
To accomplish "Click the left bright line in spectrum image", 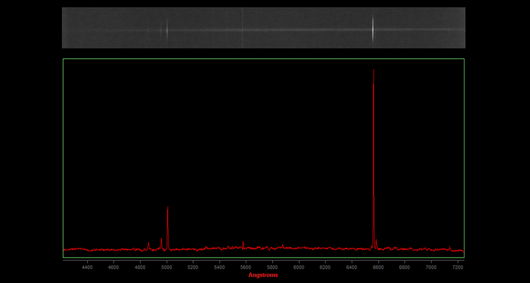I will 167,28.
